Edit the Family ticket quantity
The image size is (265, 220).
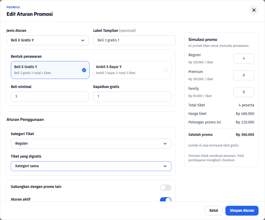pyautogui.click(x=244, y=92)
